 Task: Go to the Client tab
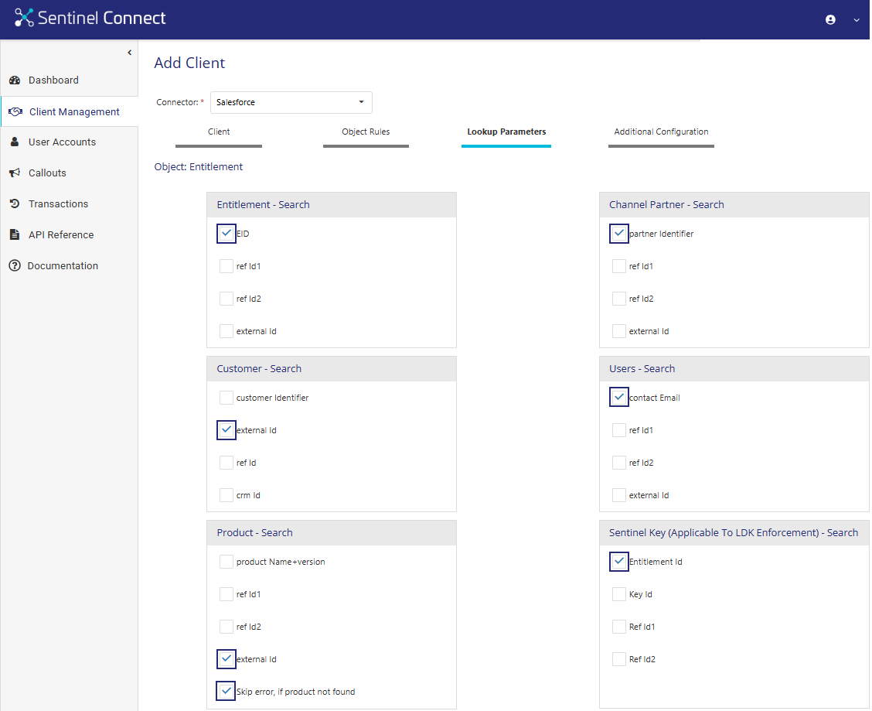pos(219,132)
